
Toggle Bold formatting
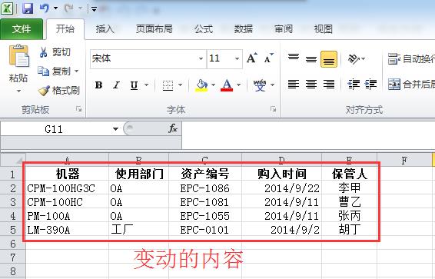coord(99,85)
